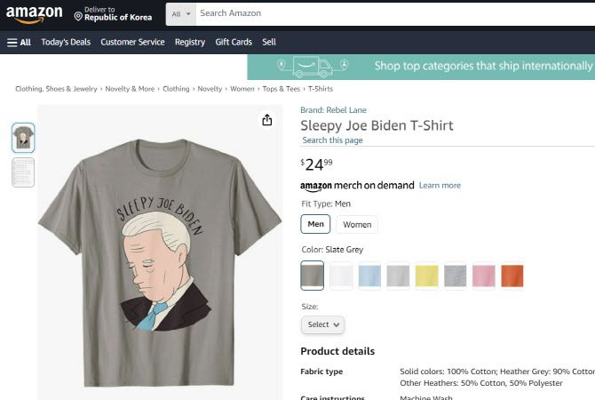
Task: Select the light blue color swatch
Action: (x=369, y=276)
